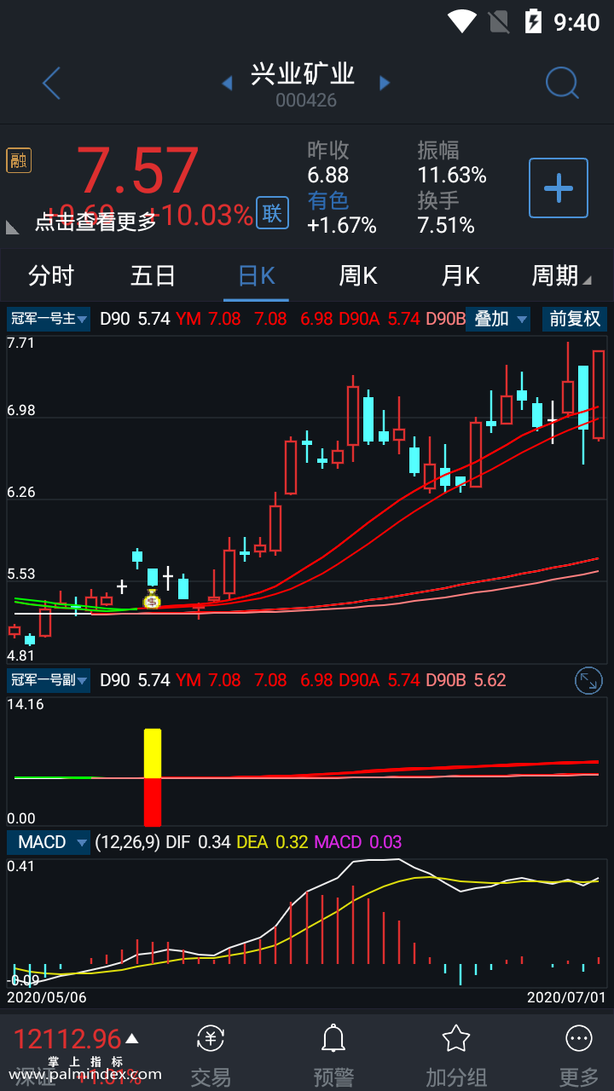Click the last candlestick on K chart
Image resolution: width=614 pixels, height=1091 pixels.
[599, 395]
